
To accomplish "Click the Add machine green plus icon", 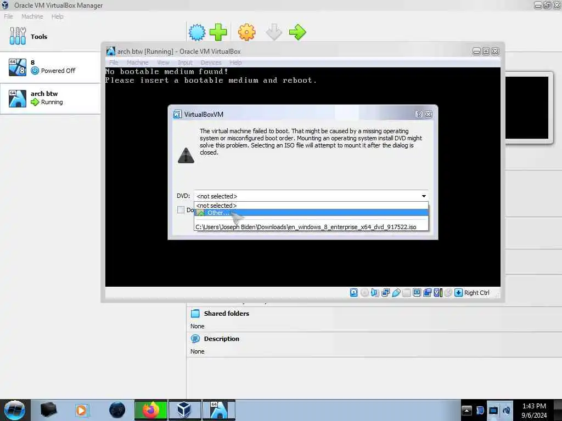I will pos(218,32).
